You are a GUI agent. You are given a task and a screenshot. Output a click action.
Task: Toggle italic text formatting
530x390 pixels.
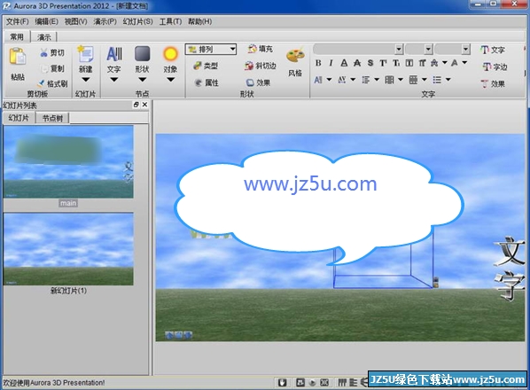point(331,63)
